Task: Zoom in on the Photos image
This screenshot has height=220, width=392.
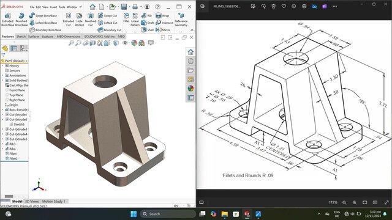Action: 355,202
